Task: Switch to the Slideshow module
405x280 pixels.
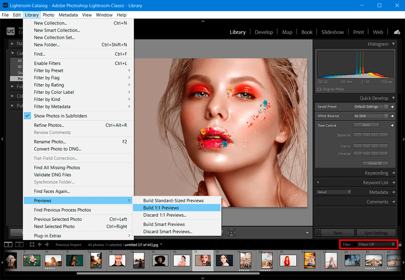Action: (x=332, y=32)
